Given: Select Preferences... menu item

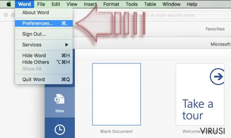Looking at the screenshot, I should (x=44, y=23).
